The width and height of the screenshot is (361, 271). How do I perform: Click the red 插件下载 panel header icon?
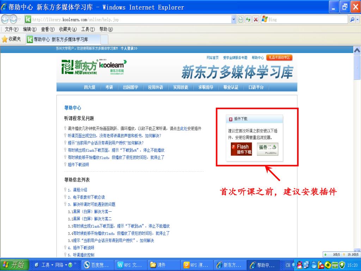coord(231,119)
